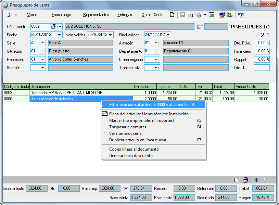This screenshot has width=279, height=205.
Task: Click the notes icon next to the client name
Action: pos(200,27)
